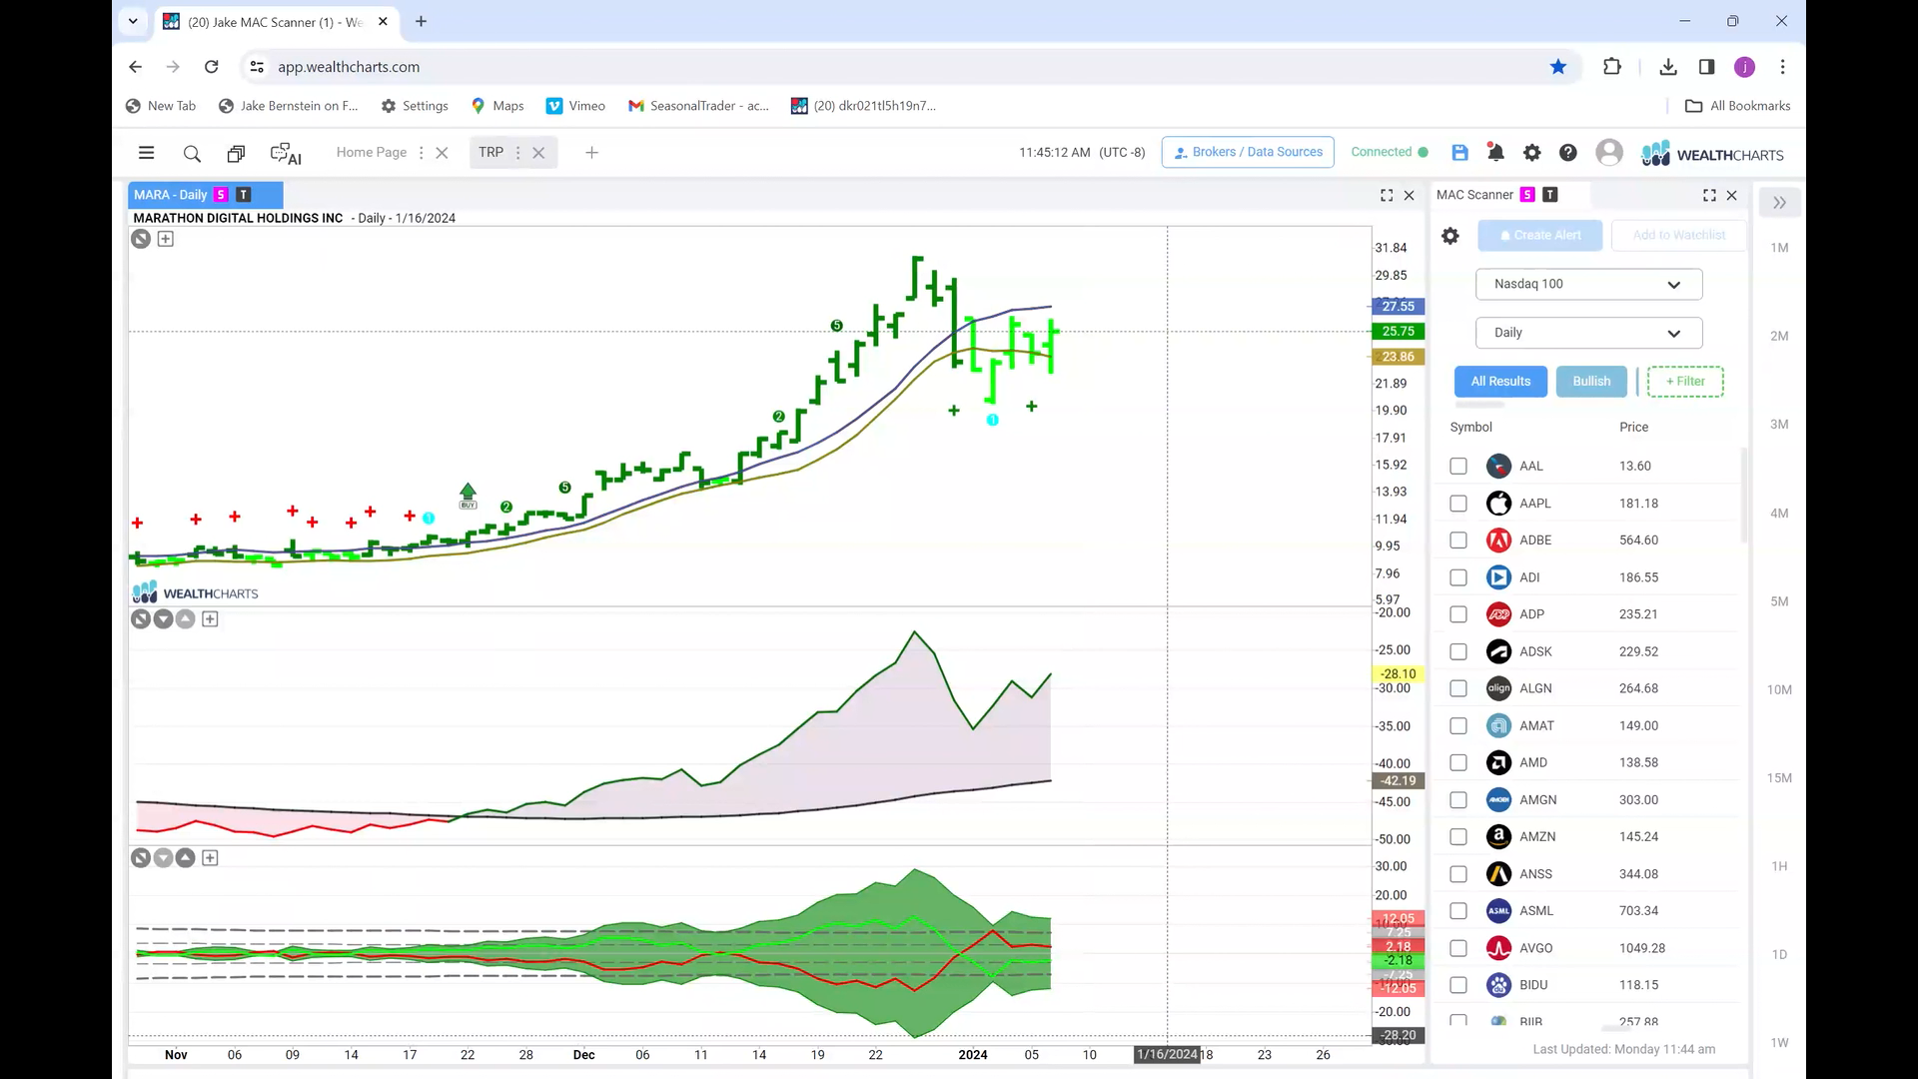Maximize the MARA chart panel
The image size is (1918, 1079).
(1387, 195)
